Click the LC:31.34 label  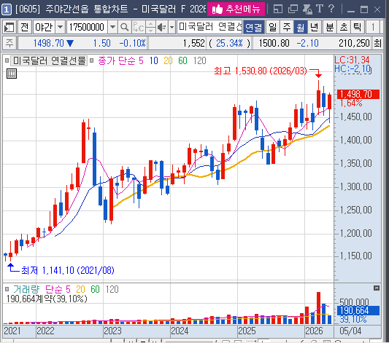tap(352, 60)
